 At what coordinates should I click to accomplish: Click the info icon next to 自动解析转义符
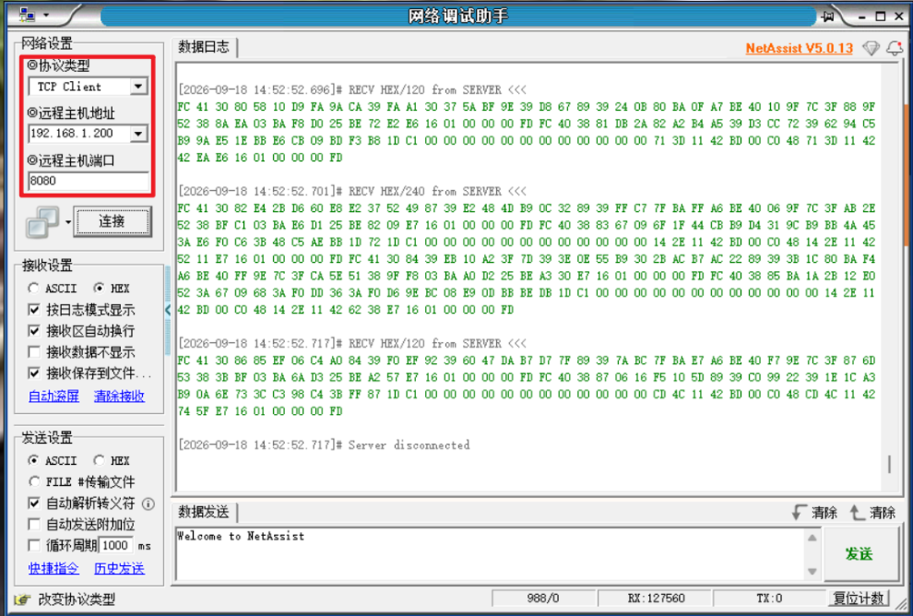[148, 504]
